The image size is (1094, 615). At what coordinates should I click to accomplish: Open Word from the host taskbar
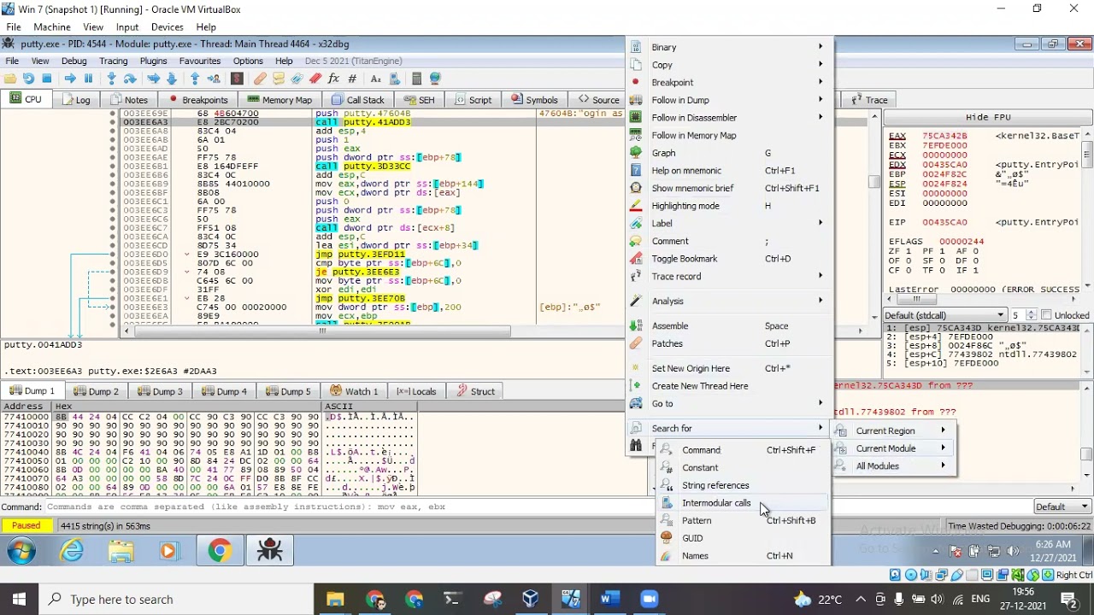pyautogui.click(x=609, y=599)
